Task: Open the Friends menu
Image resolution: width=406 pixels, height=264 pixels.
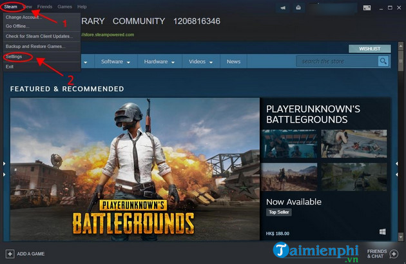Action: pos(44,6)
